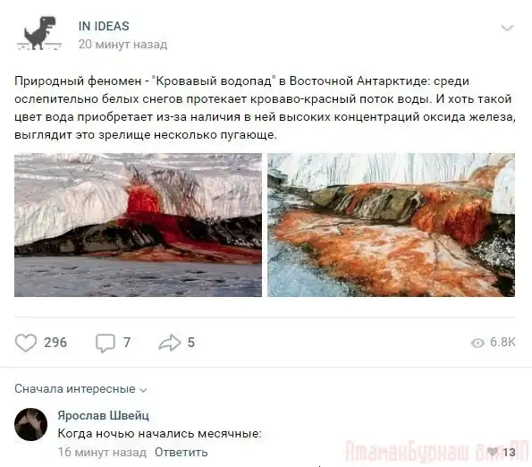Screen dimensions: 532x467
Task: Click the 7 comments count
Action: point(127,343)
